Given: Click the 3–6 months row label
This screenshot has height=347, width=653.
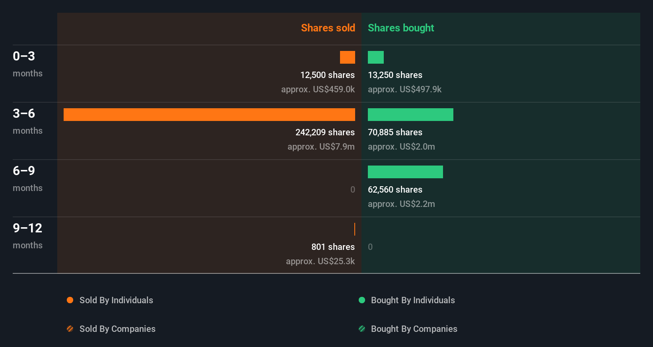Looking at the screenshot, I should [27, 121].
